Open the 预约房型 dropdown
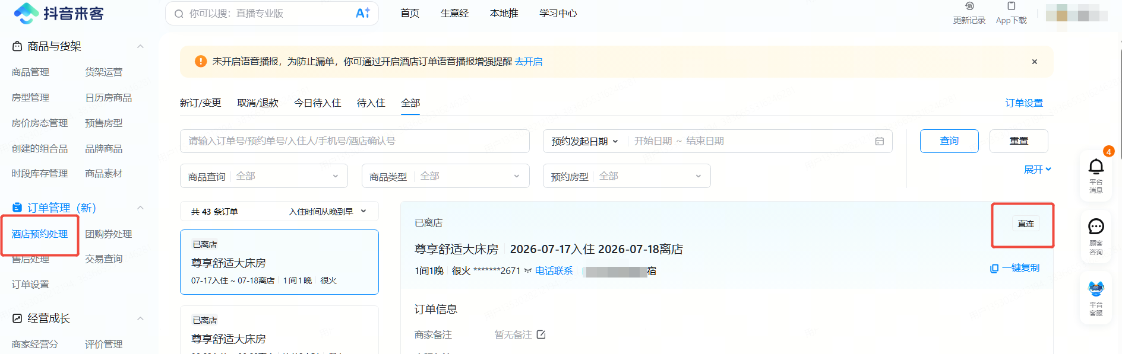 click(627, 176)
